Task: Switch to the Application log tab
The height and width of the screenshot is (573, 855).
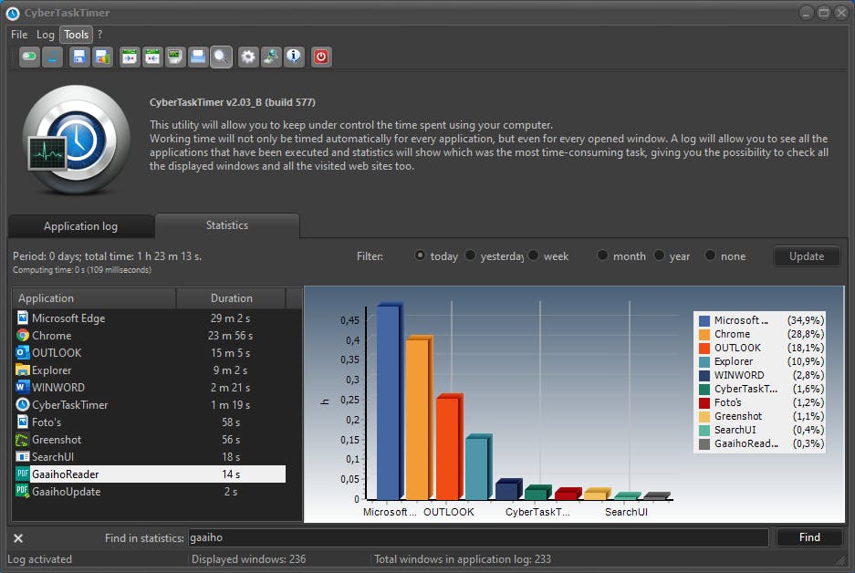Action: click(x=80, y=226)
